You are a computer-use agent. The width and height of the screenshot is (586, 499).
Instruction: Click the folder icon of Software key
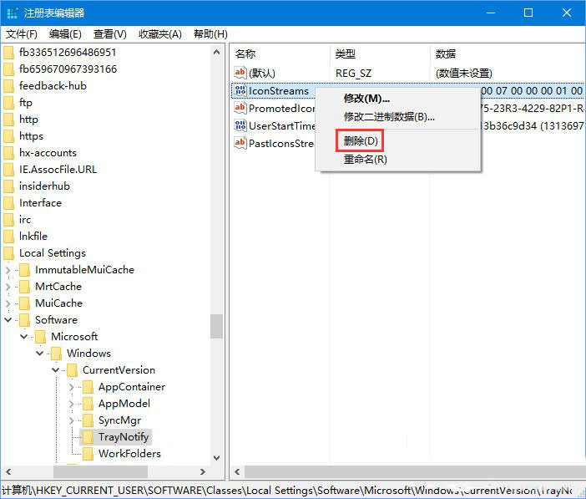pos(25,320)
